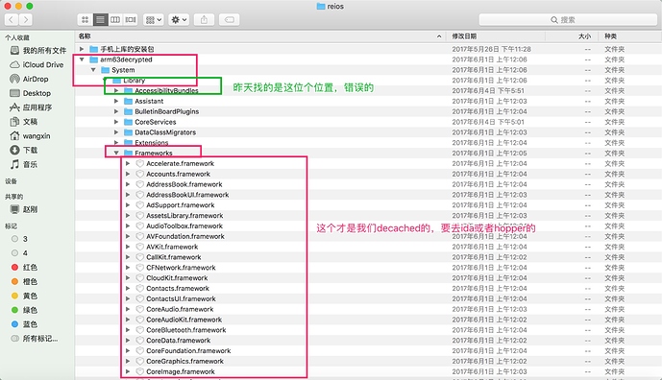Select list view mode button
The image size is (662, 380).
tap(100, 19)
